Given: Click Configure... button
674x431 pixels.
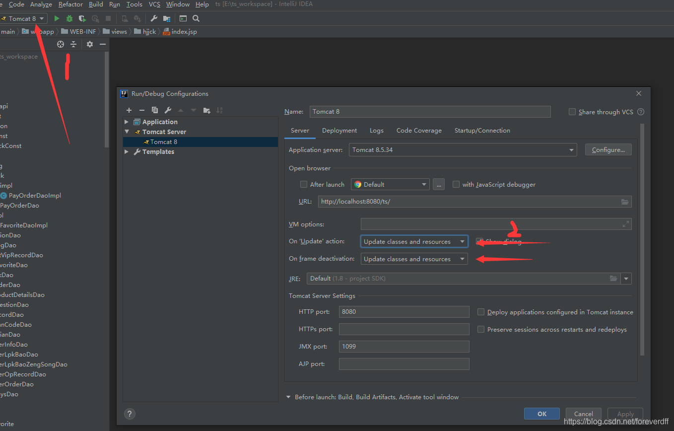Looking at the screenshot, I should [x=608, y=149].
